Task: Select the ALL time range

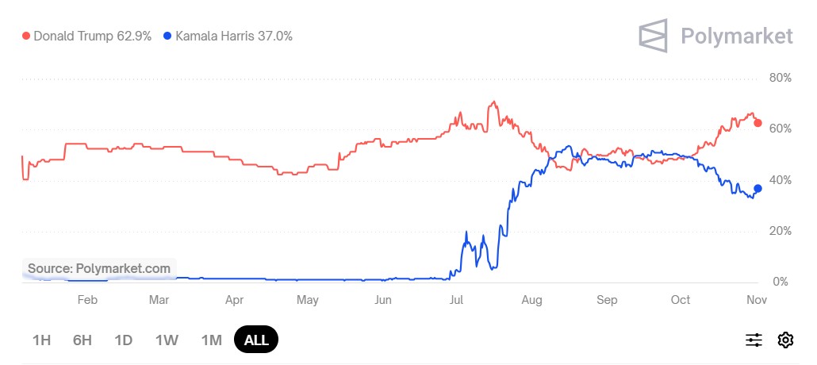Action: click(256, 340)
